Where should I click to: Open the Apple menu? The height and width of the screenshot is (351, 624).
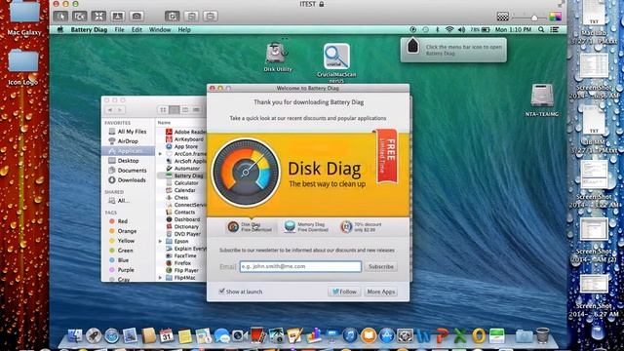[60, 29]
